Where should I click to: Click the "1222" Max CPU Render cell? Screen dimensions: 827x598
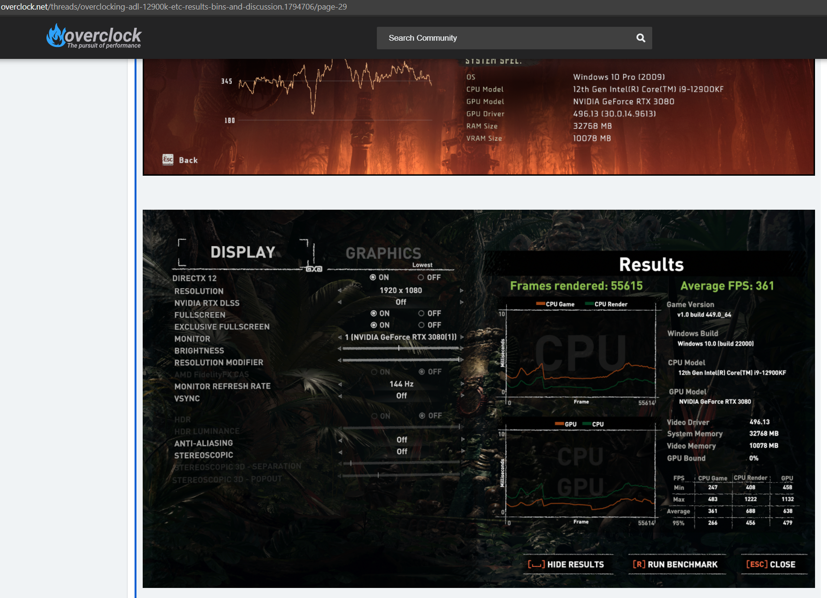click(x=750, y=499)
